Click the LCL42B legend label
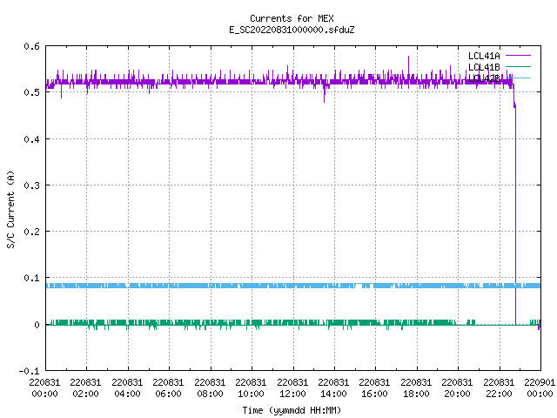The image size is (557, 418). coord(484,78)
